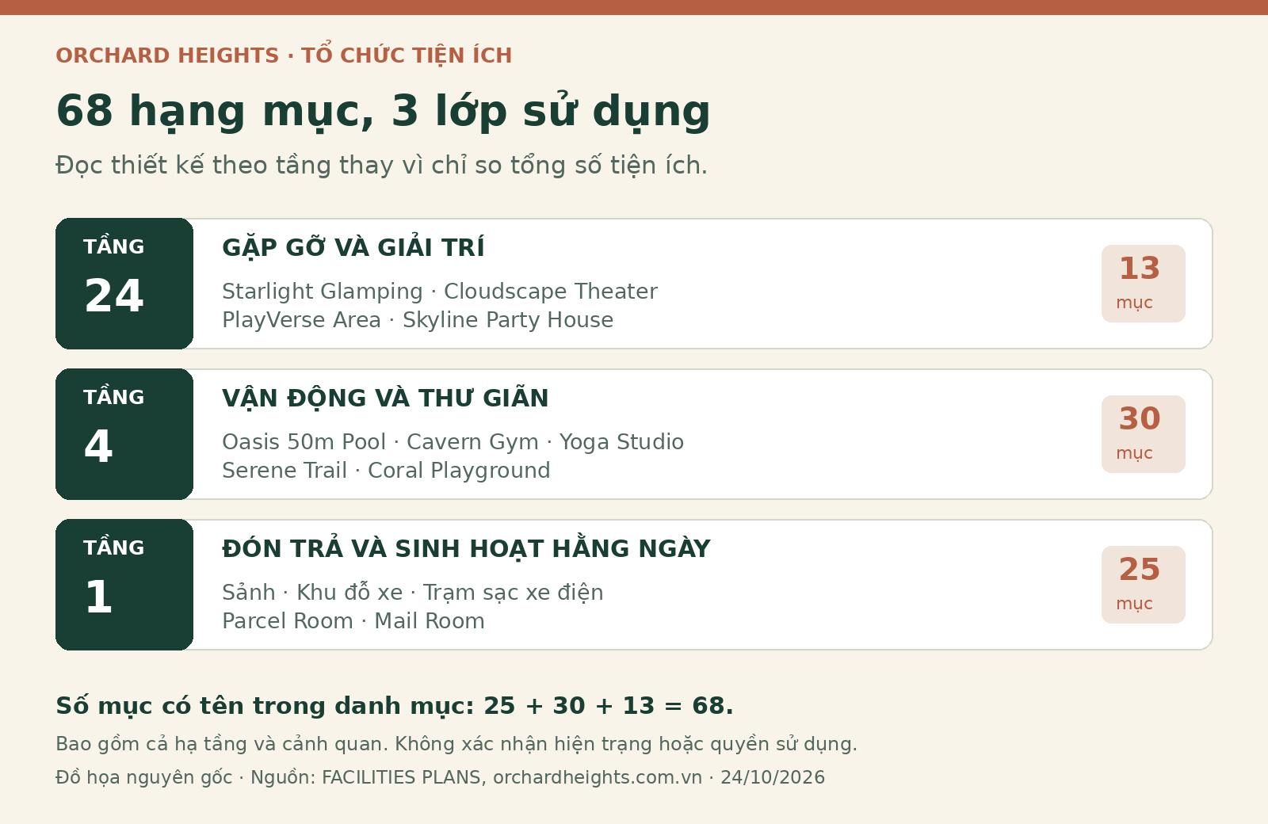The height and width of the screenshot is (824, 1268).
Task: Select the TẦNG 24 floor badge
Action: 124,284
